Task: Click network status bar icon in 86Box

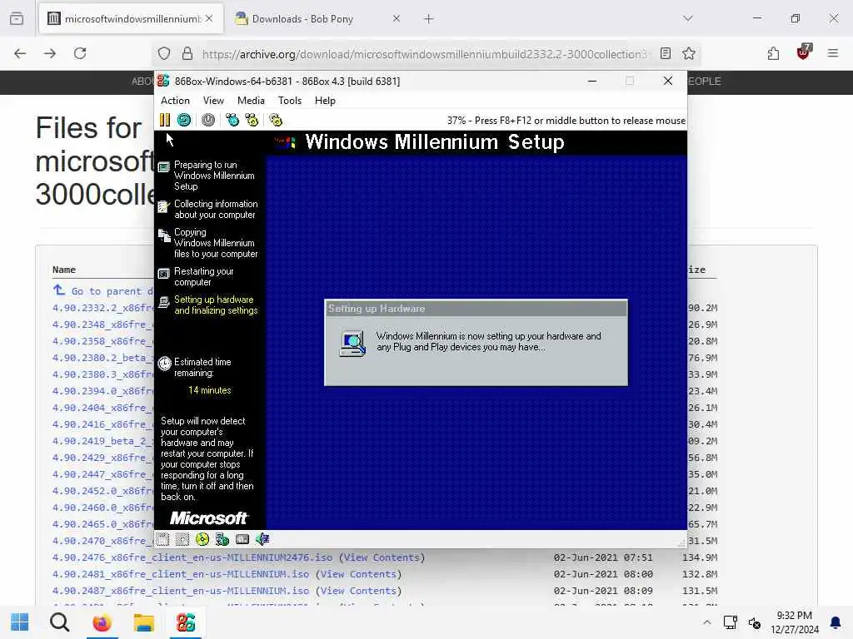Action: (x=222, y=539)
